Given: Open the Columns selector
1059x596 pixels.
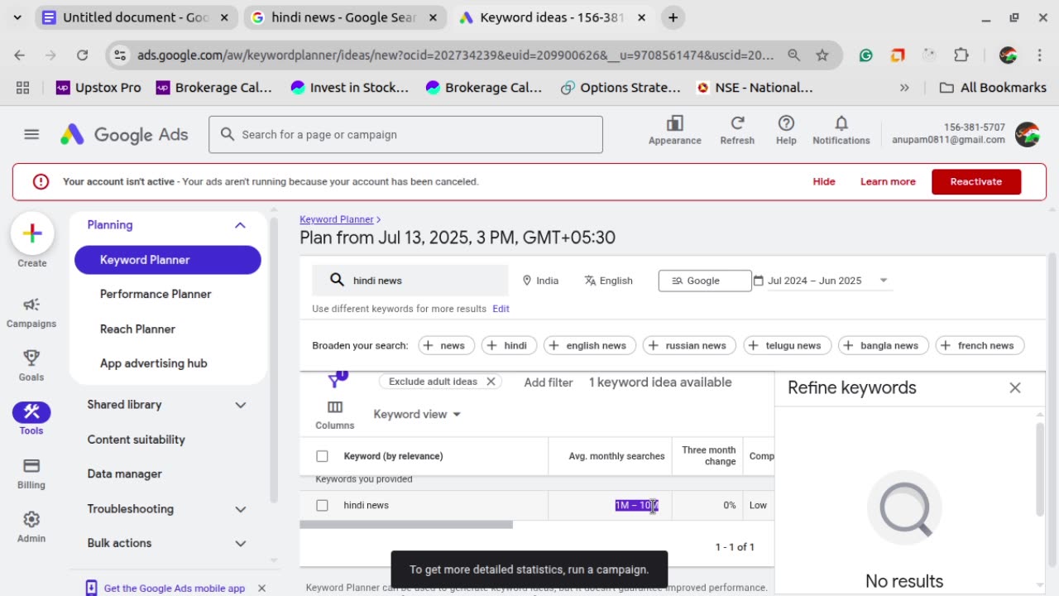Looking at the screenshot, I should click(334, 415).
